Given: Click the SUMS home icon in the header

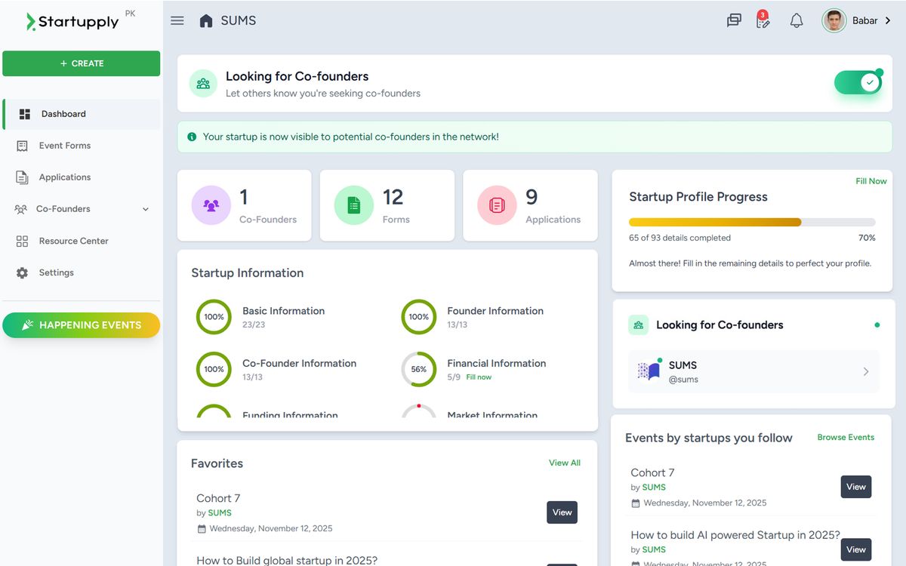Looking at the screenshot, I should (x=207, y=20).
